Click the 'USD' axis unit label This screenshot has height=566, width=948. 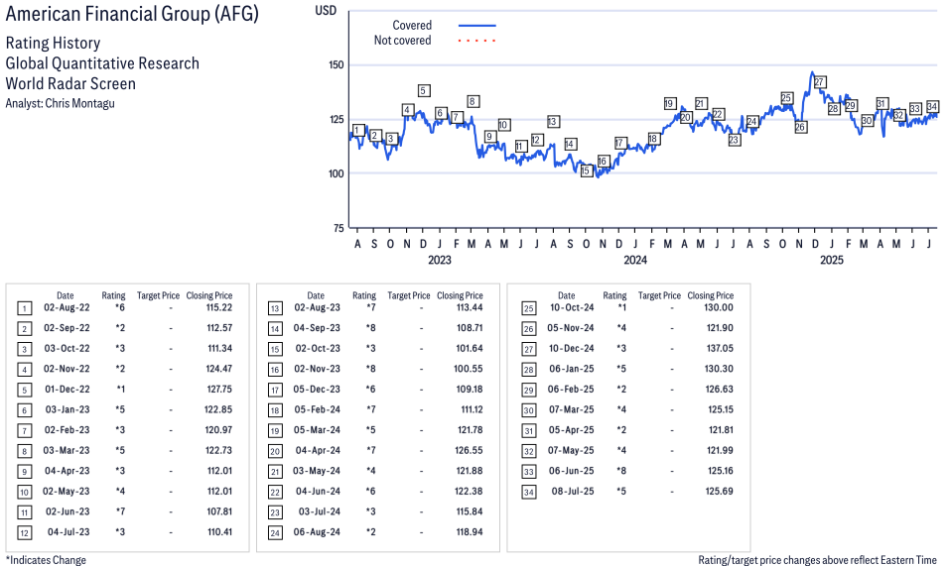pos(326,10)
